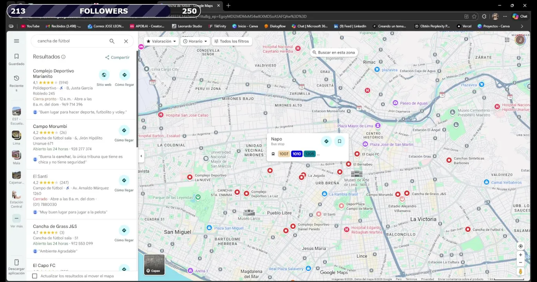This screenshot has width=537, height=282.
Task: Open the Dialogflow bookmark
Action: pyautogui.click(x=275, y=26)
